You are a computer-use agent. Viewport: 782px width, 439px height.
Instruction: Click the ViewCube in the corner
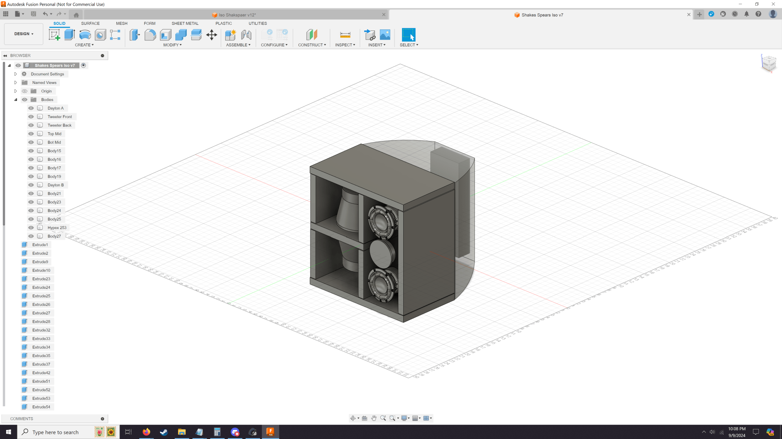[x=769, y=63]
